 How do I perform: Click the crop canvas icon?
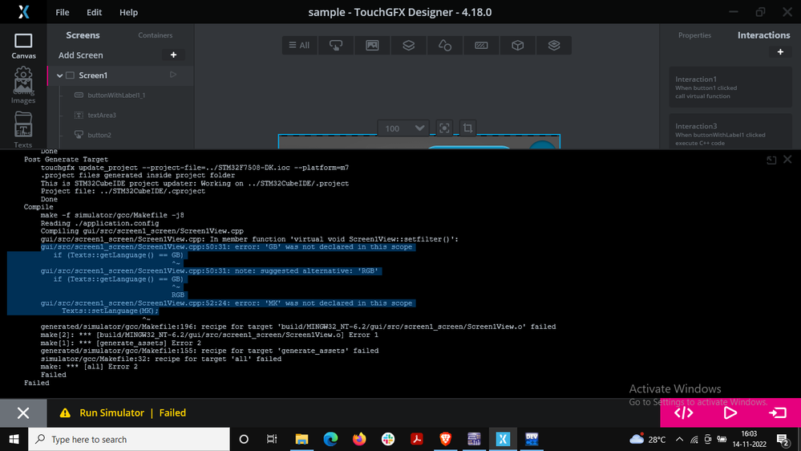[467, 128]
